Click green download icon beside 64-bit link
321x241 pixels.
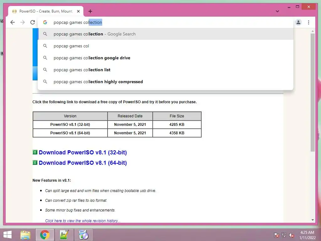click(35, 163)
